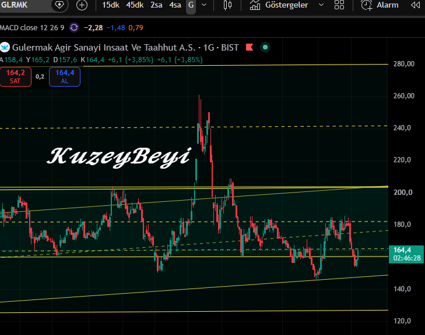
Task: Open the Göstergeler indicators menu
Action: point(287,5)
